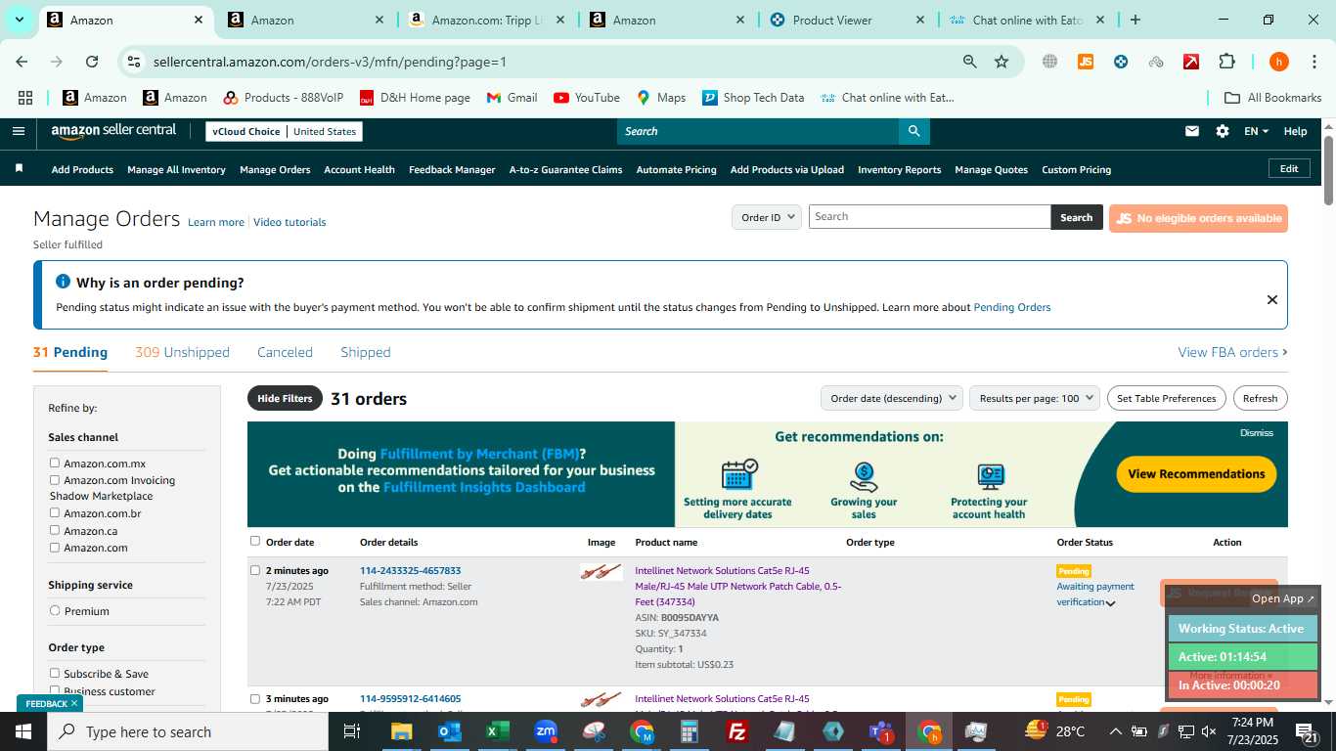The height and width of the screenshot is (751, 1336).
Task: Click the order search input field
Action: [x=929, y=217]
